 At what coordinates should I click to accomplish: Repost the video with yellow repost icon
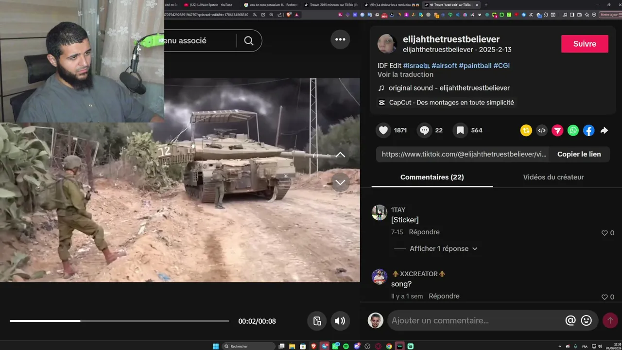click(526, 130)
